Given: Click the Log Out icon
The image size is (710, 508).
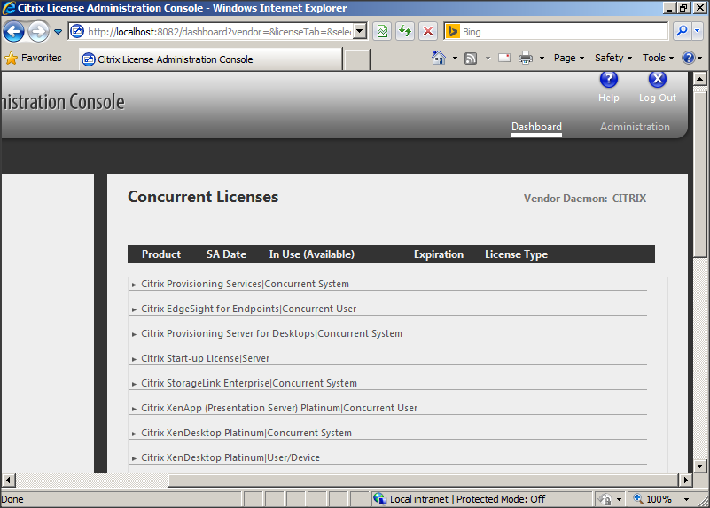Looking at the screenshot, I should (657, 81).
